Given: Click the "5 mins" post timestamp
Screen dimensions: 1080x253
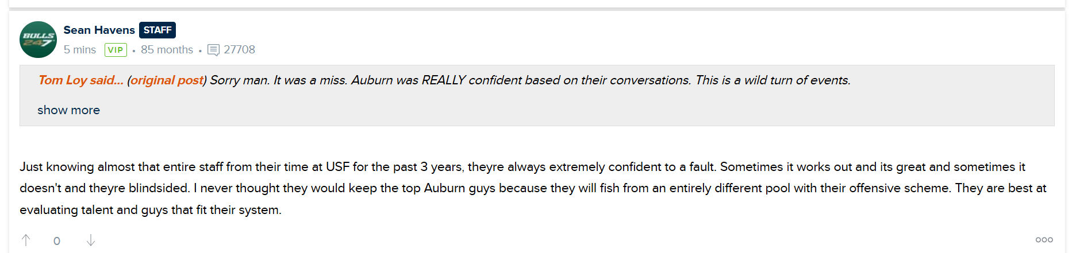Looking at the screenshot, I should tap(80, 50).
